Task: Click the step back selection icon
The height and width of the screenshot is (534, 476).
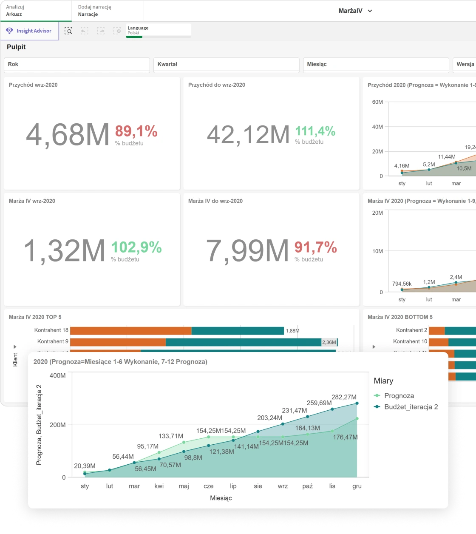Action: [85, 31]
